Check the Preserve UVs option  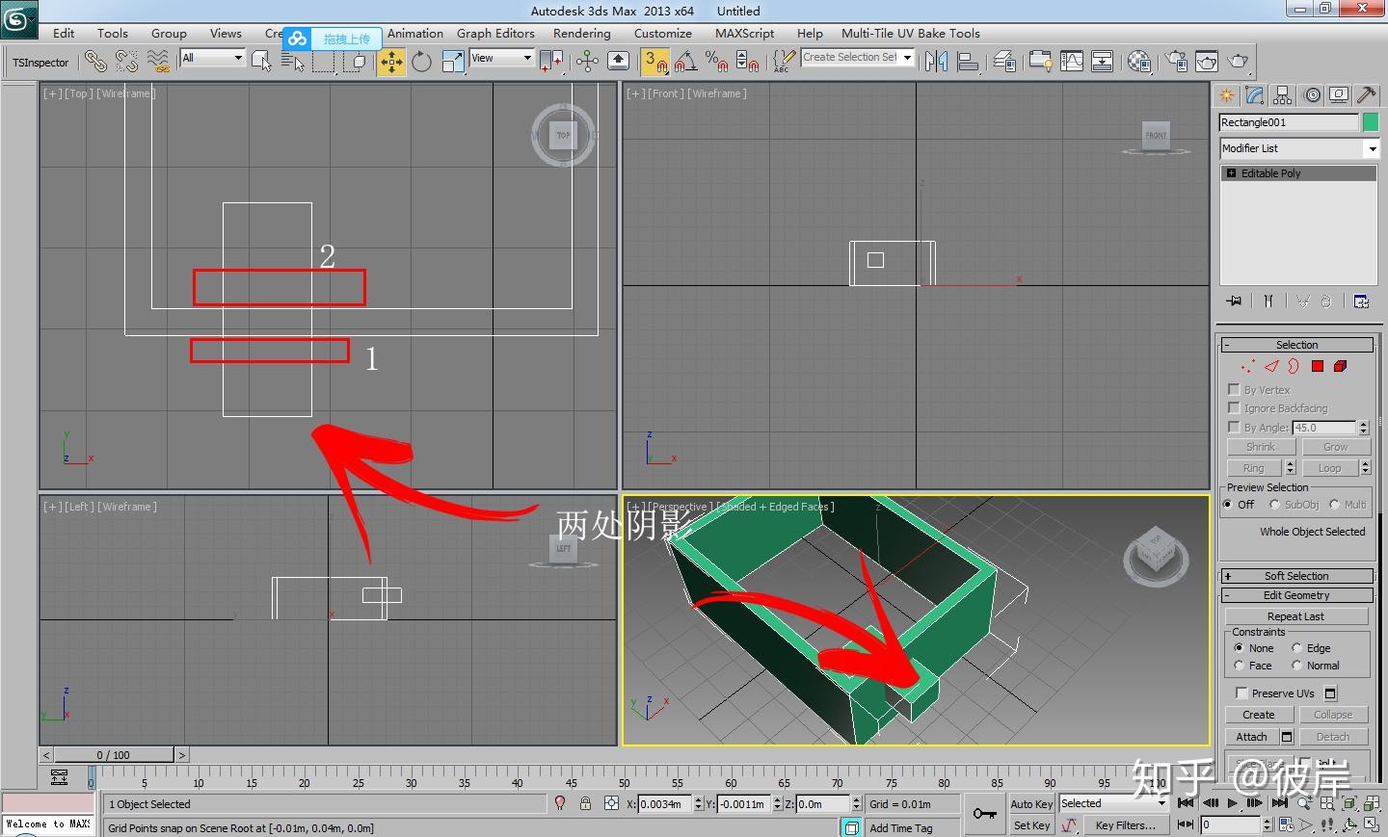click(1241, 693)
